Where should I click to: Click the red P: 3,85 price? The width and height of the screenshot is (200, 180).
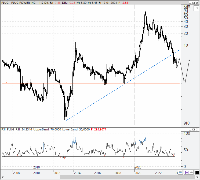[123, 3]
